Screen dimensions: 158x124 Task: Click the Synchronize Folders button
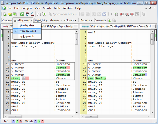coord(63,14)
